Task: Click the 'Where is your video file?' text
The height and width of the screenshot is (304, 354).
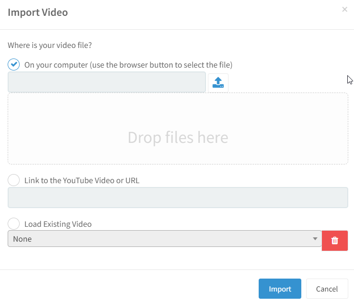Action: (x=50, y=45)
